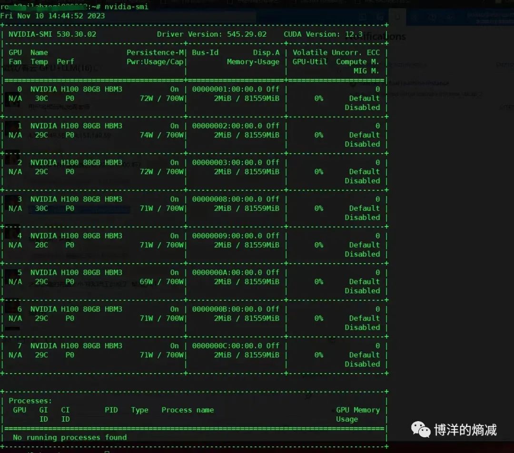Screen dimensions: 514x453
Task: Click the 'Disp.A' column header
Action: pyautogui.click(x=266, y=52)
